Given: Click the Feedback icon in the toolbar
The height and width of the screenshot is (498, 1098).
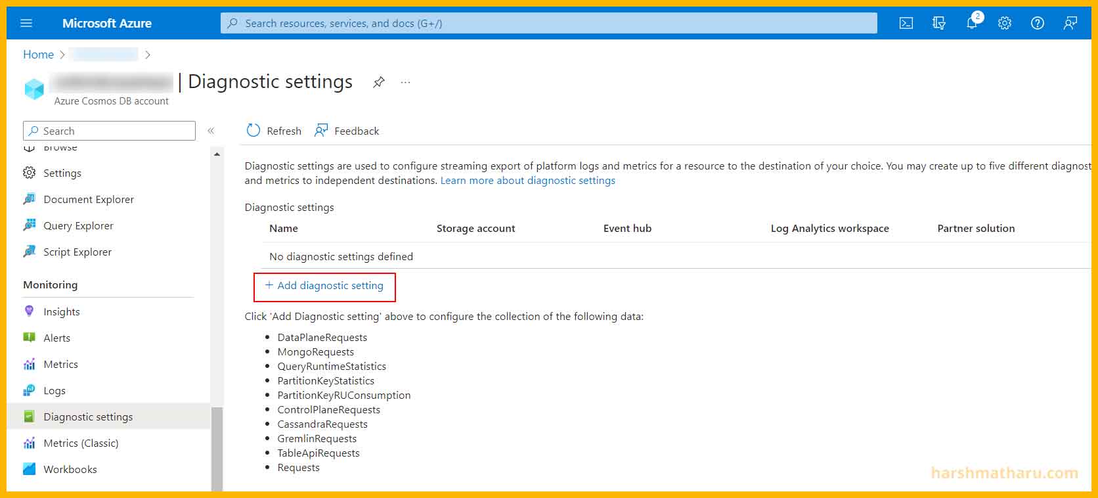Looking at the screenshot, I should click(x=321, y=131).
